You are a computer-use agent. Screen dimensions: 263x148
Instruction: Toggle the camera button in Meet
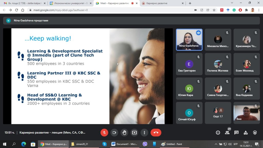(114, 133)
